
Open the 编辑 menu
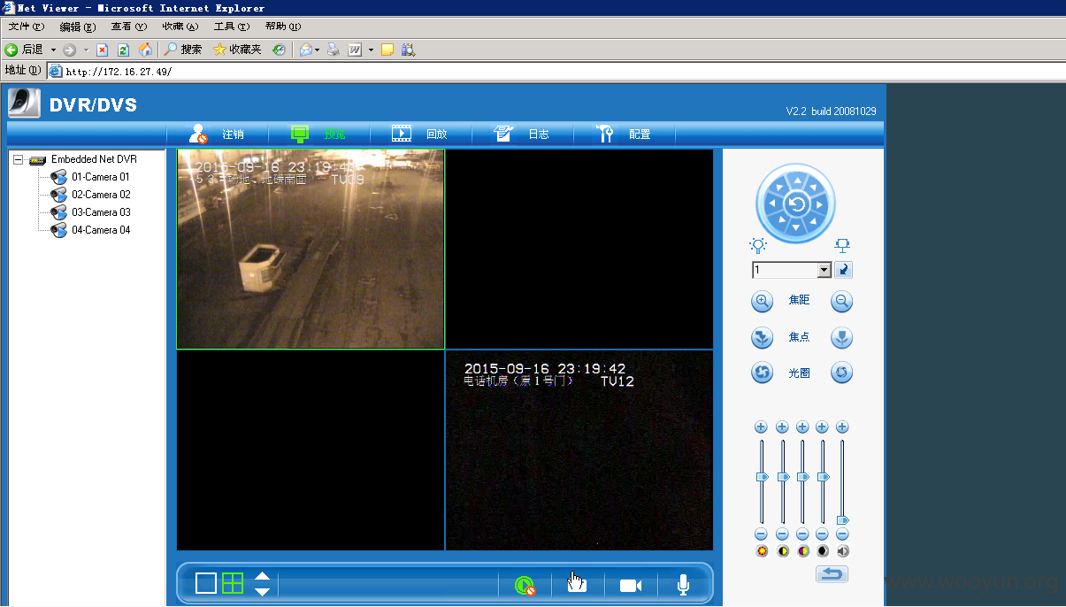78,27
